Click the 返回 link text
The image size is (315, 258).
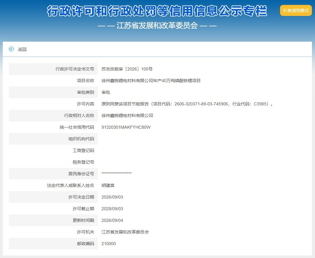coord(22,49)
